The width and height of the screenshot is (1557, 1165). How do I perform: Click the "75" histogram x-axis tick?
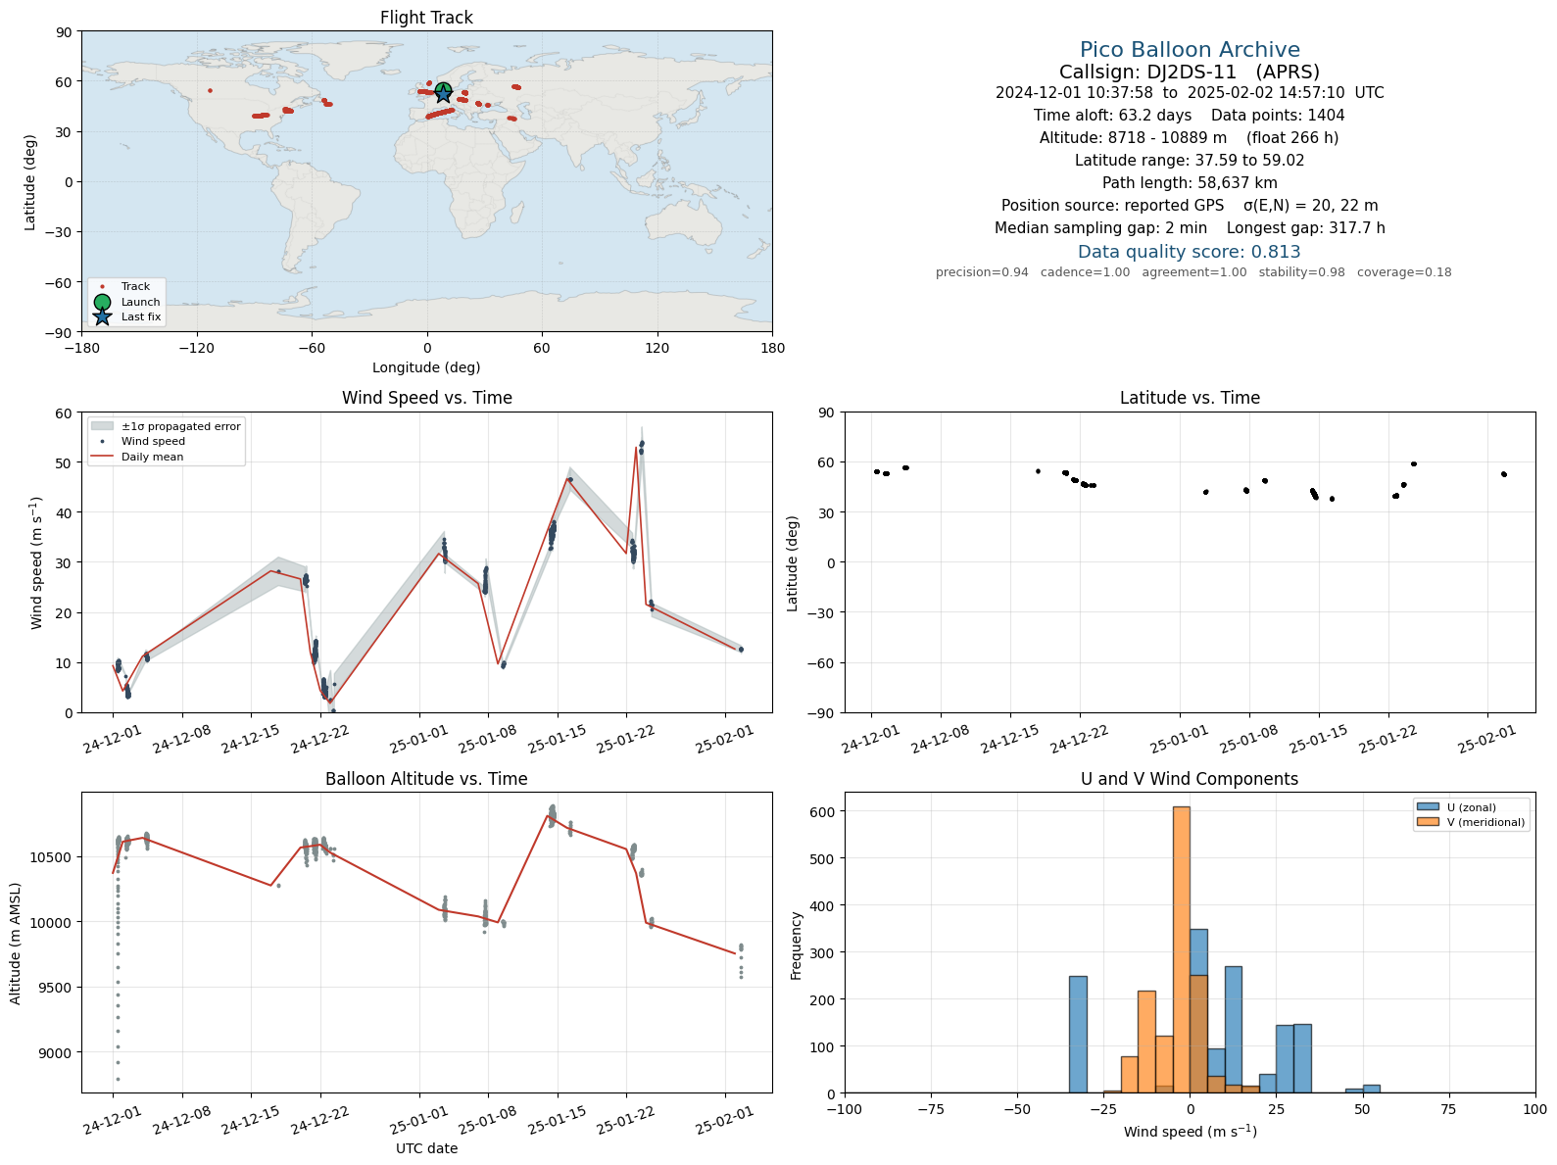pyautogui.click(x=1449, y=1109)
